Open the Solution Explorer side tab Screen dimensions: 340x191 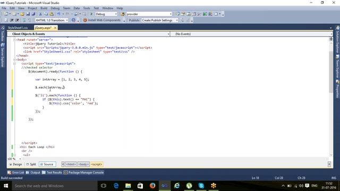click(x=338, y=40)
